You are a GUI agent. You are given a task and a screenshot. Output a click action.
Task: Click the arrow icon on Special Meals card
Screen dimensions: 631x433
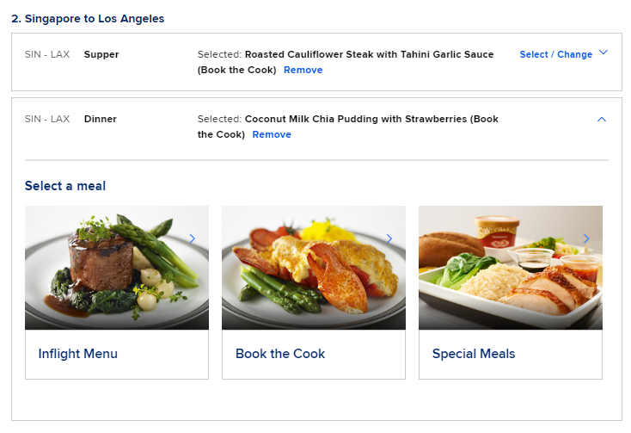[x=586, y=238]
